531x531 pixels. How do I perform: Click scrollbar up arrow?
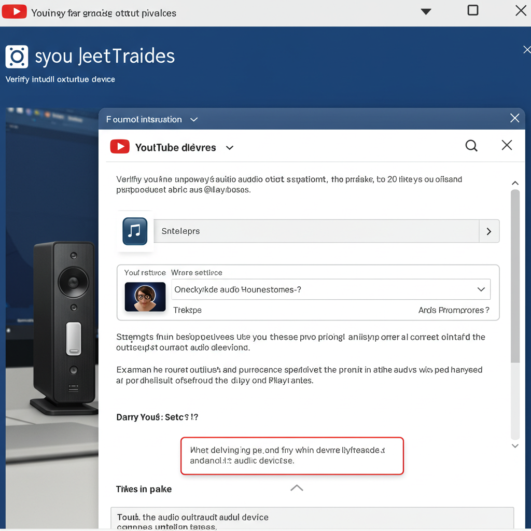(515, 183)
